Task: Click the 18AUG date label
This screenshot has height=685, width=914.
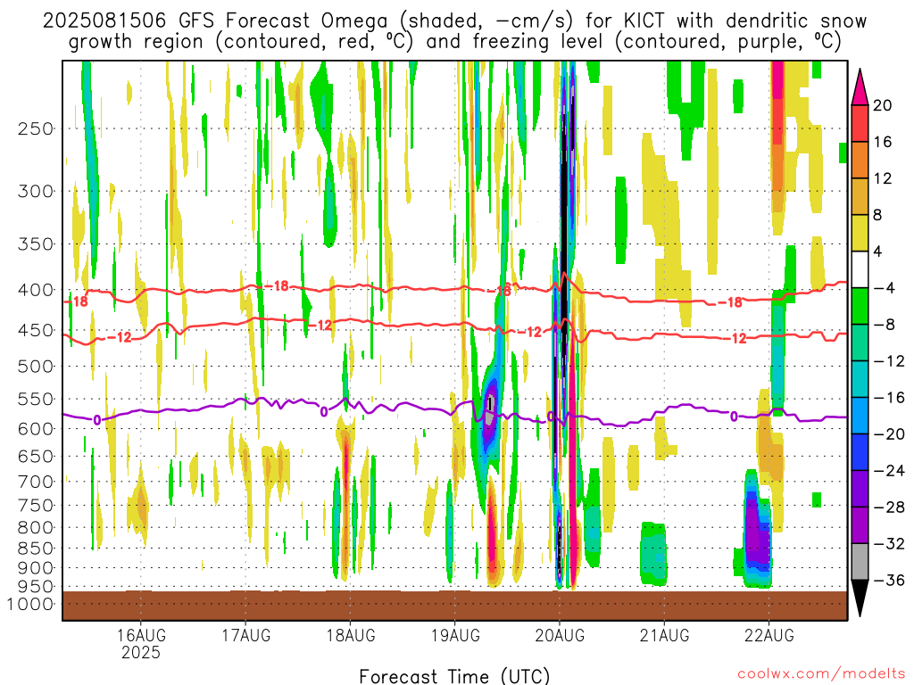Action: click(350, 635)
